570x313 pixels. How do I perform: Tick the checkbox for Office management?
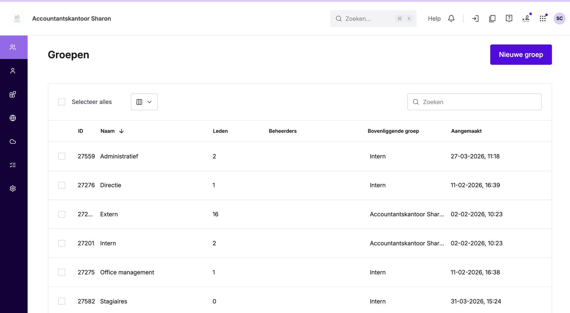click(x=62, y=272)
